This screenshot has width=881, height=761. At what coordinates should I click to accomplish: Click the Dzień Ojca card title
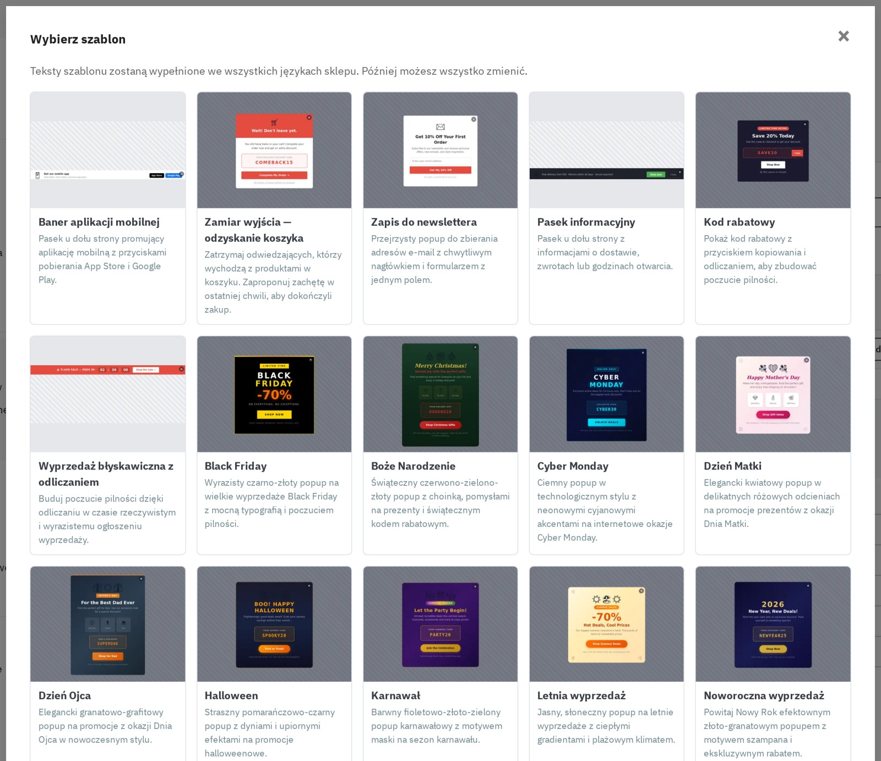coord(65,696)
